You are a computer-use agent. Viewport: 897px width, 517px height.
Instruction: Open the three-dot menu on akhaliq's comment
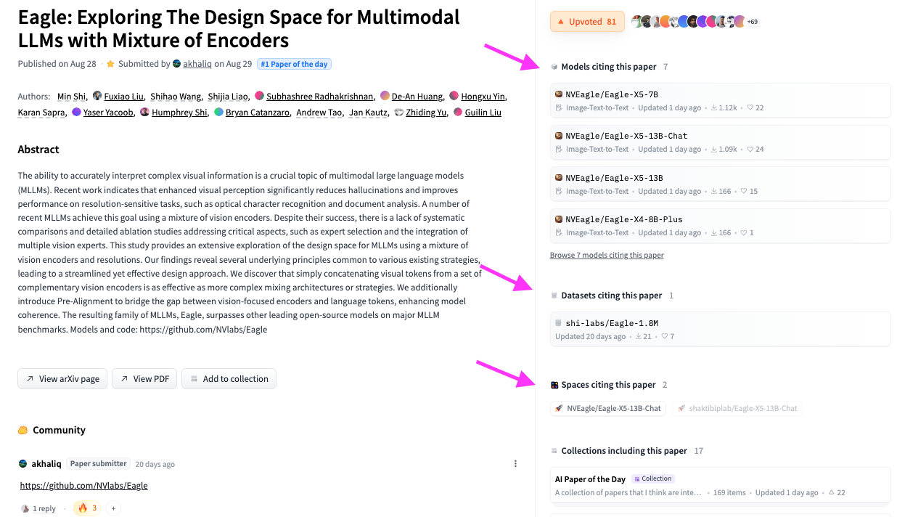click(x=515, y=464)
